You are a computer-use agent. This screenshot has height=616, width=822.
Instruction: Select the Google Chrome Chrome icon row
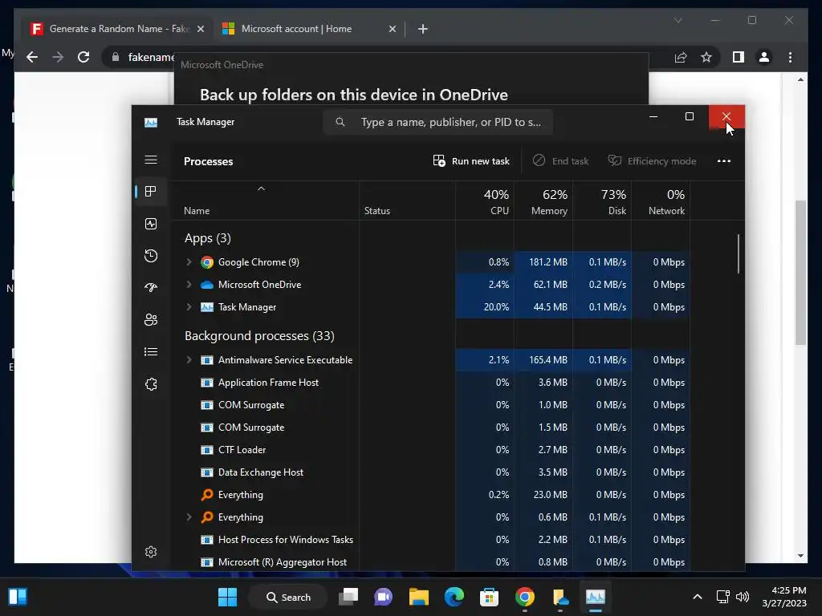pos(207,262)
